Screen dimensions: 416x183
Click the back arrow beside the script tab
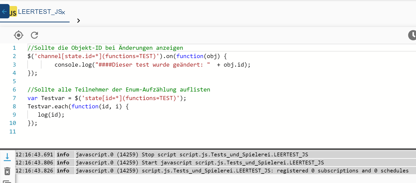(x=4, y=11)
